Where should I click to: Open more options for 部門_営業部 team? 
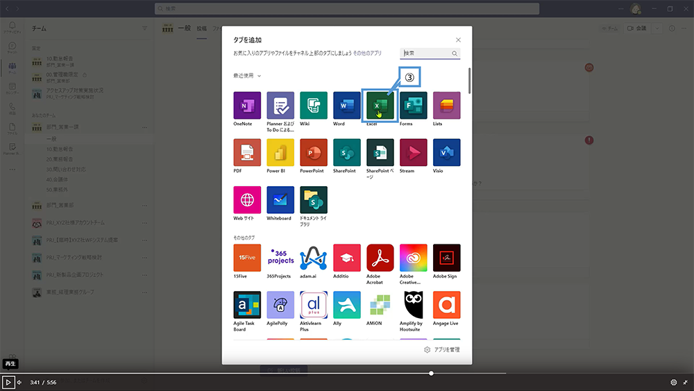click(x=145, y=206)
